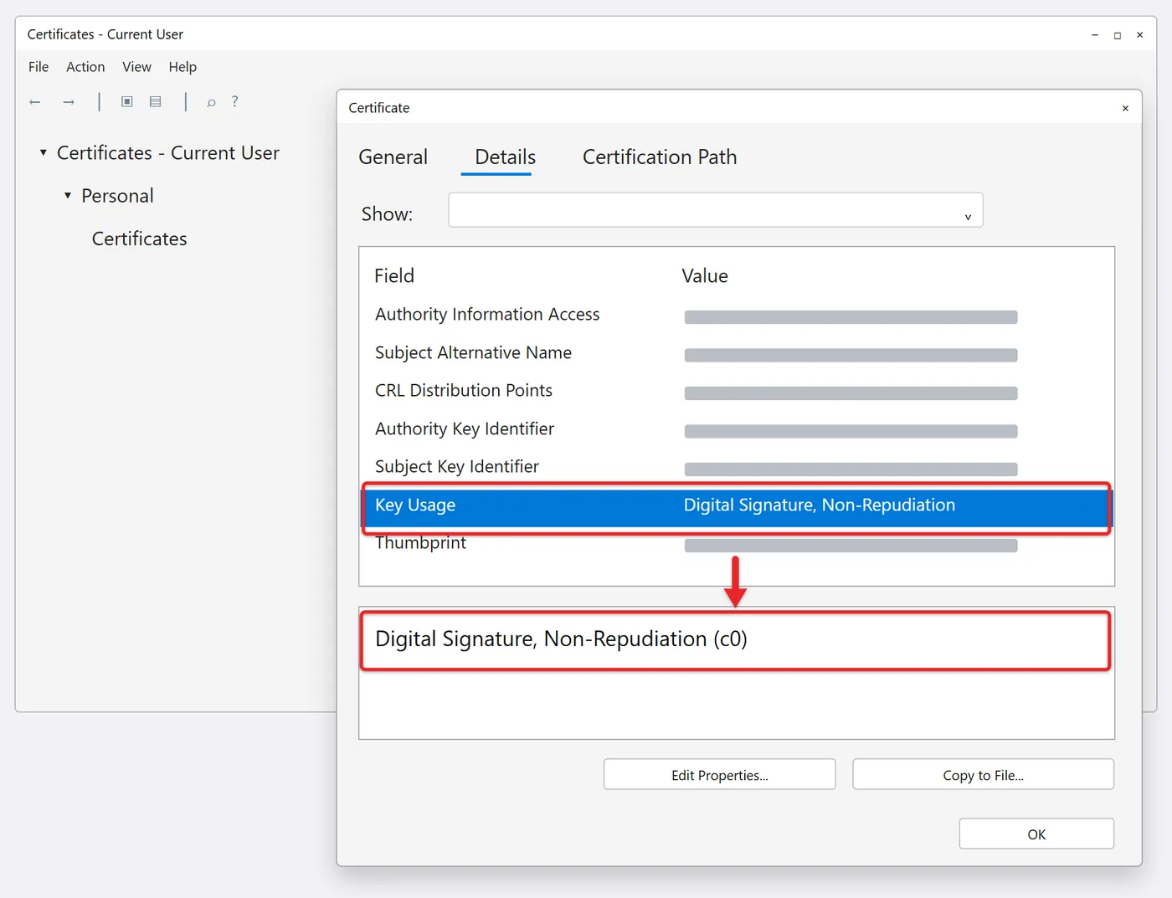Click the list view toolbar icon
Viewport: 1172px width, 898px height.
(156, 101)
